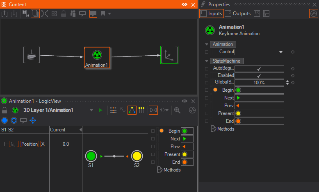The height and width of the screenshot is (192, 319).
Task: Toggle the Enabled checkmark in StateMachine
Action: (259, 76)
